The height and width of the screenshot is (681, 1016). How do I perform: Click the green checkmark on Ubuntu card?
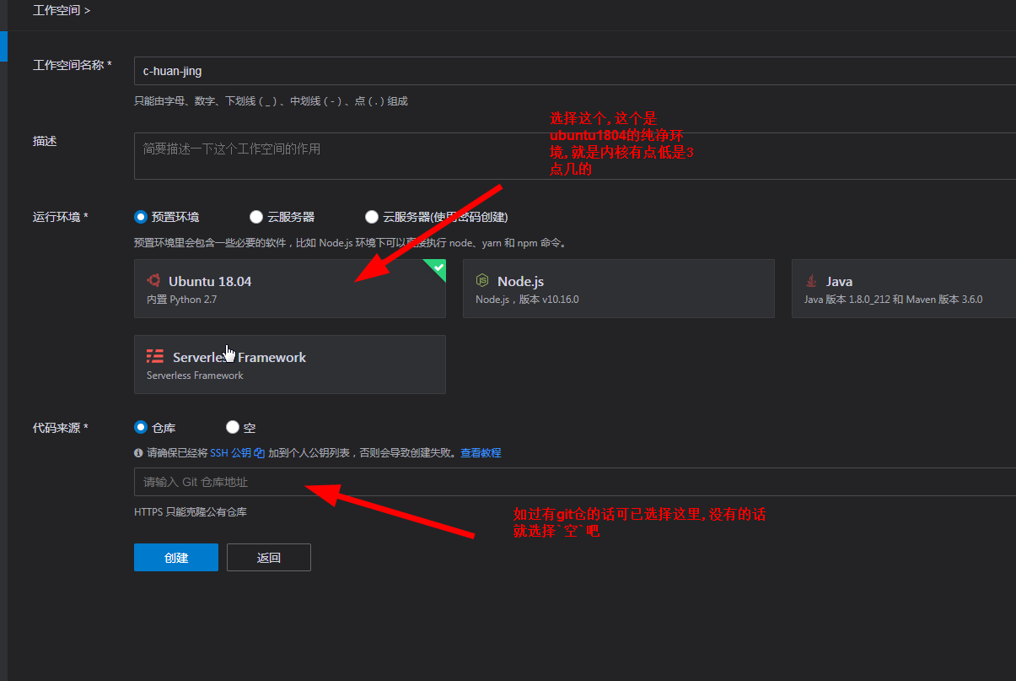(438, 268)
